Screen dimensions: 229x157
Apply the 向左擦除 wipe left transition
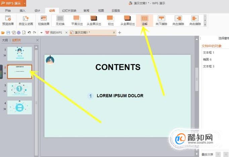(x=178, y=21)
